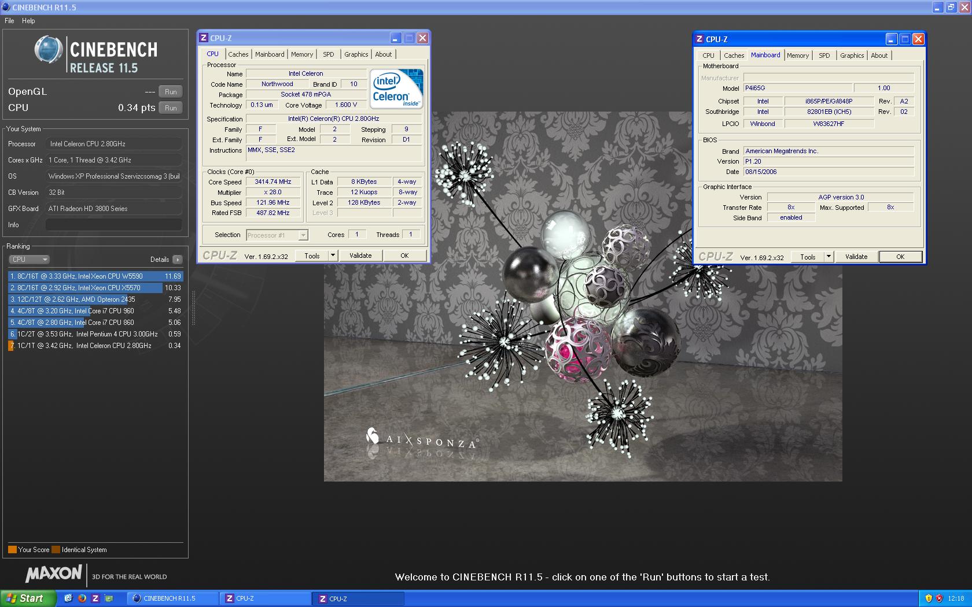This screenshot has height=607, width=972.
Task: Switch to CINEBENCH R11.5 in the taskbar
Action: [172, 598]
